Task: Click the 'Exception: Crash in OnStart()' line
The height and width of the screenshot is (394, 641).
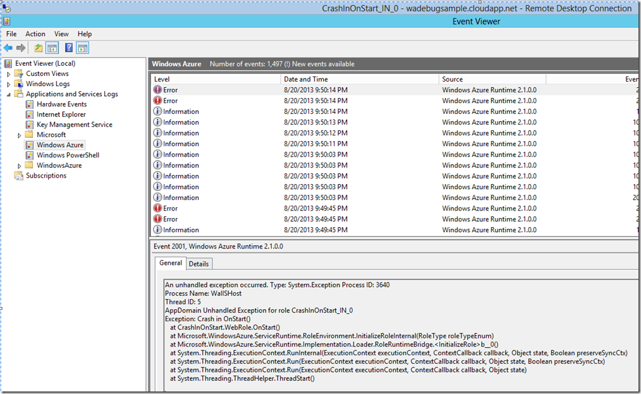Action: [208, 319]
